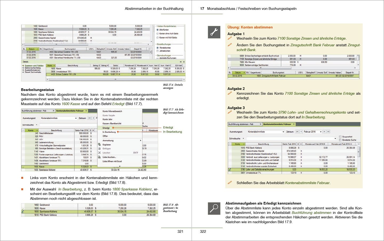The image size is (384, 241).
Task: Click the Kopieren icon in context menu
Action: pos(99,144)
